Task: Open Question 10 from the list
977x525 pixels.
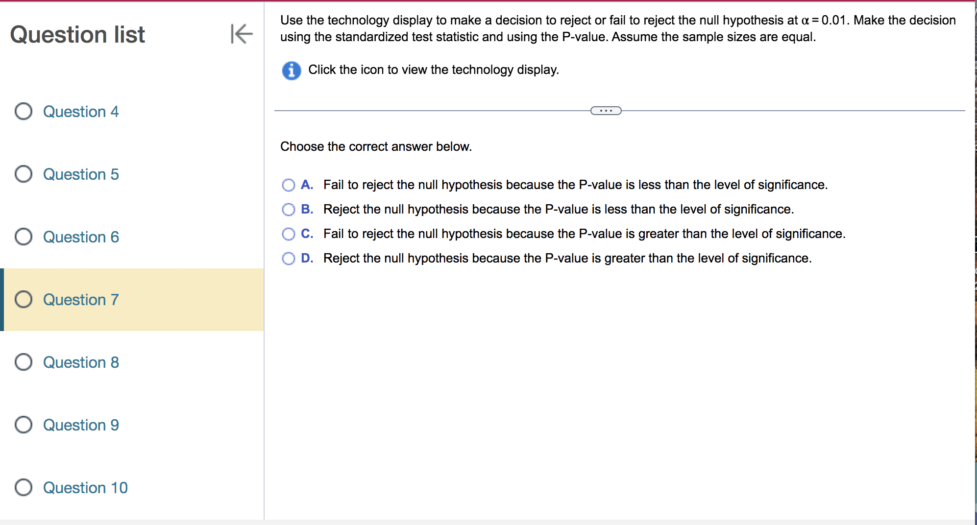Action: 85,487
